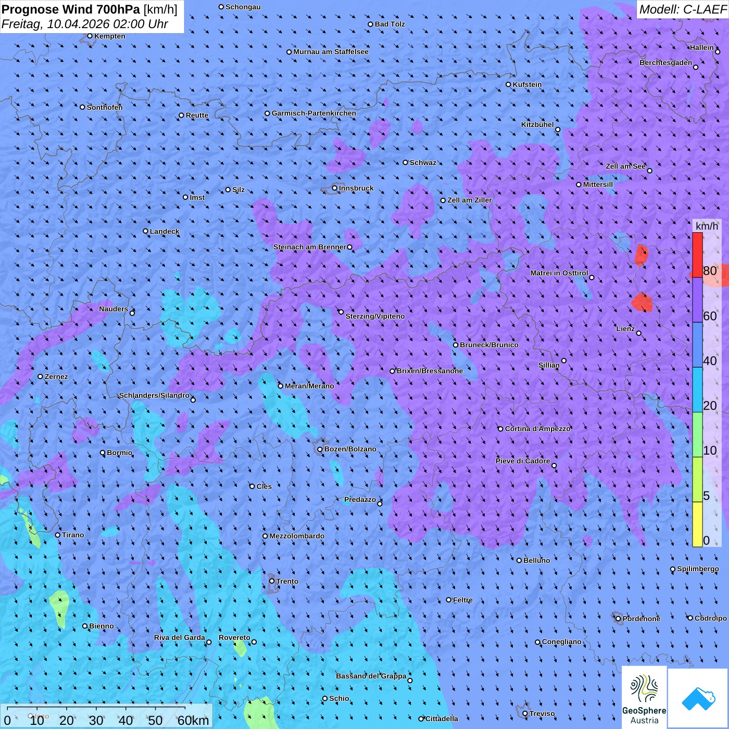Click the 'Bassano del Grappa' label
Viewport: 729px width, 729px height.
tap(371, 676)
